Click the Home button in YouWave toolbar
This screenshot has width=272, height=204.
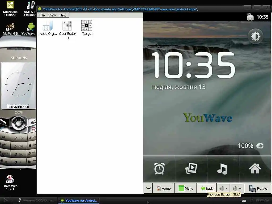click(163, 188)
